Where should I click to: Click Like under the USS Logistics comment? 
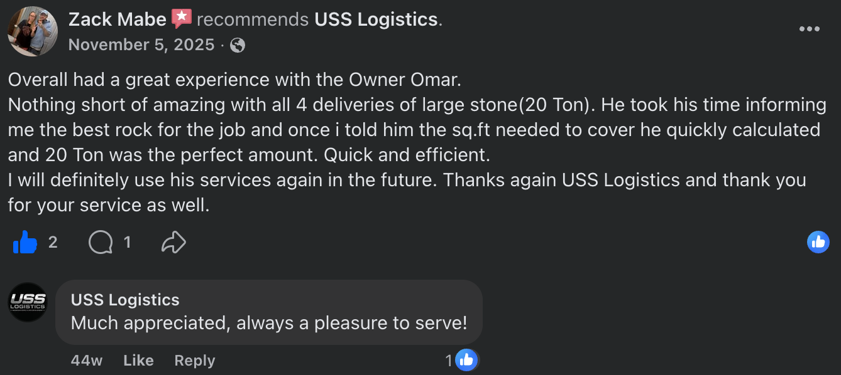tap(138, 361)
